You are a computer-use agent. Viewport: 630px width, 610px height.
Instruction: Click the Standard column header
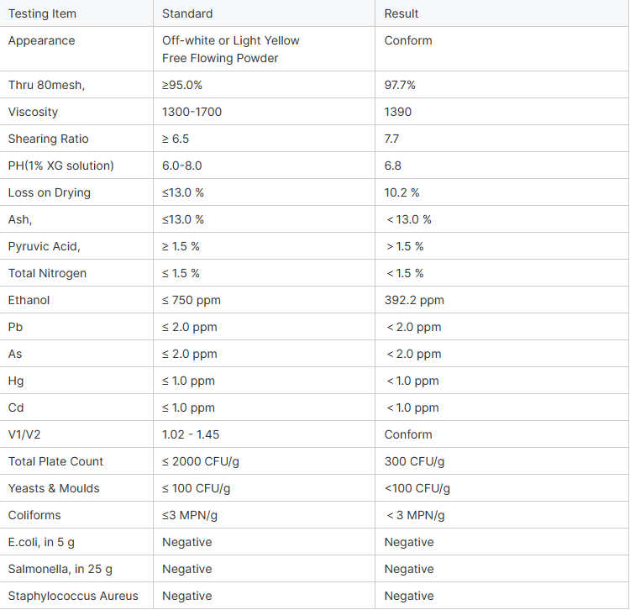coord(187,13)
